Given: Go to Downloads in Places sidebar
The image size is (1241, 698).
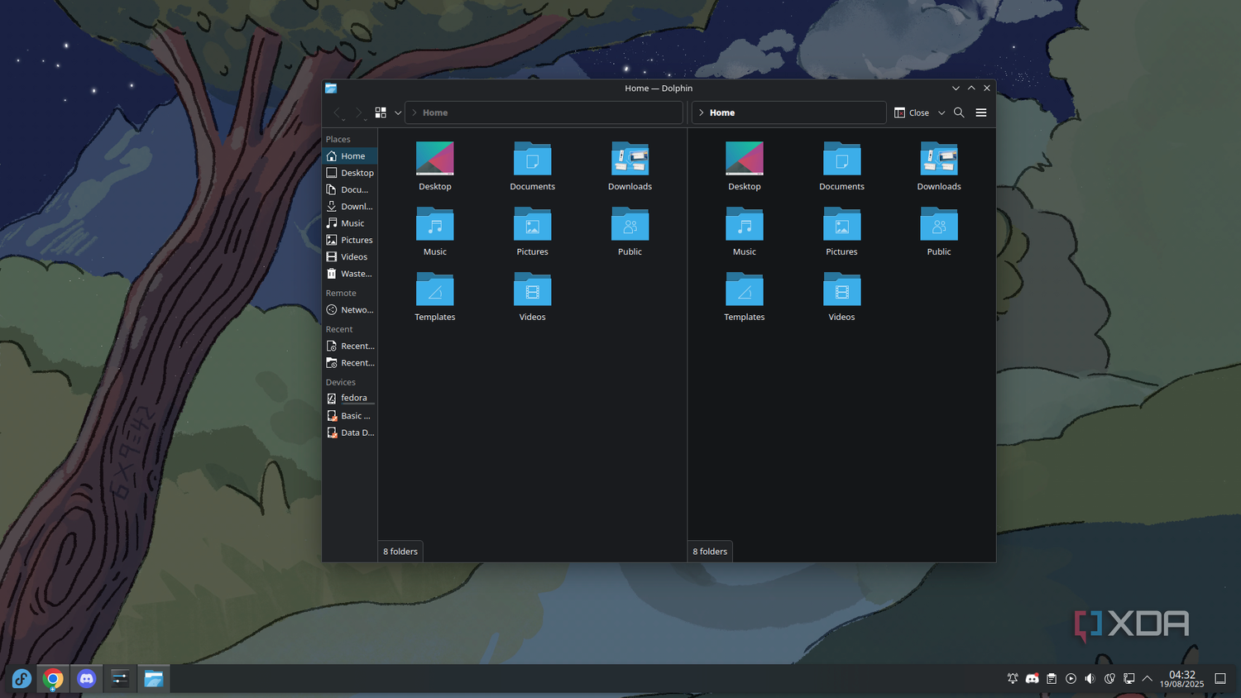Looking at the screenshot, I should [350, 206].
